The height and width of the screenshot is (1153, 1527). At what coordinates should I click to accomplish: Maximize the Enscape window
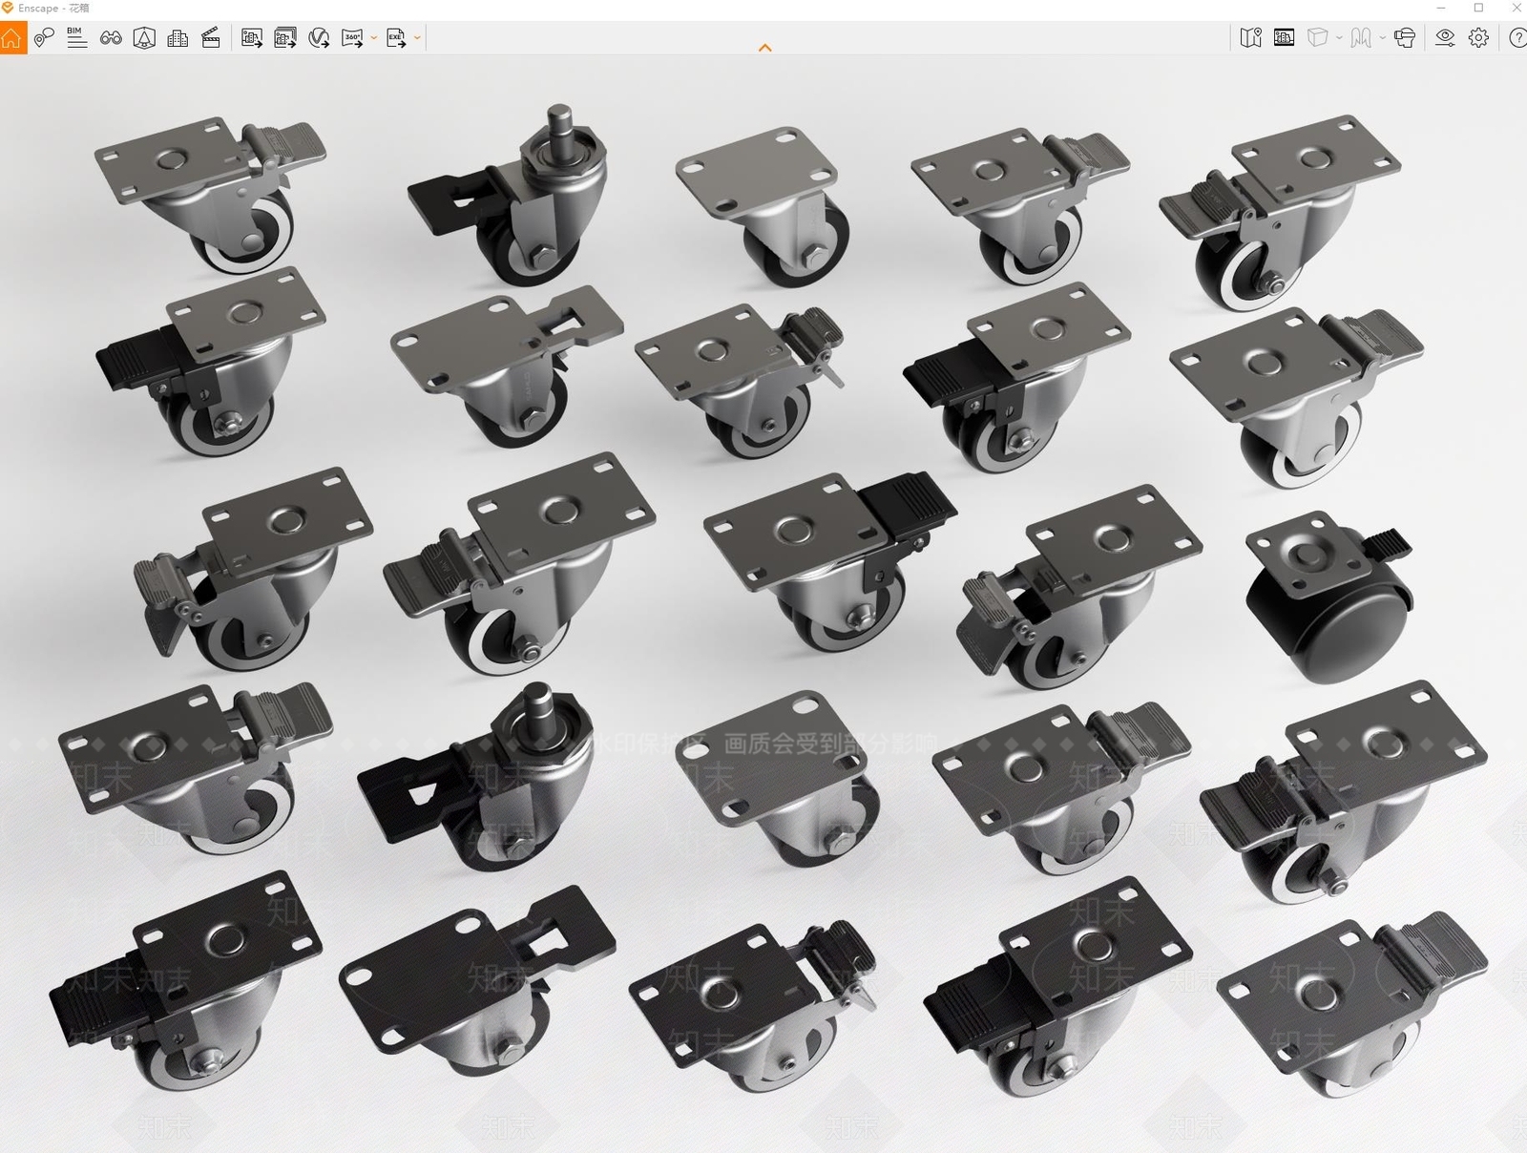point(1478,8)
